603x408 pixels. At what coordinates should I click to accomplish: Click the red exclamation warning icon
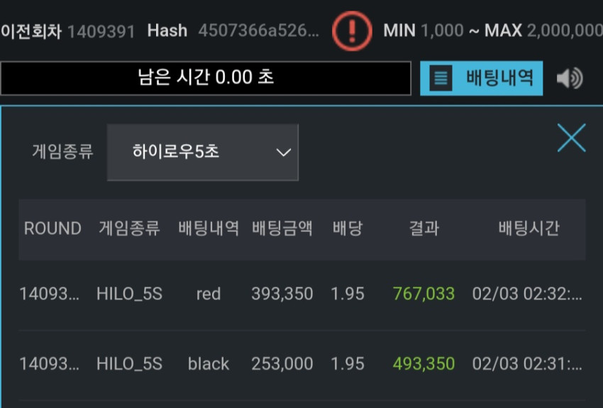pos(352,31)
